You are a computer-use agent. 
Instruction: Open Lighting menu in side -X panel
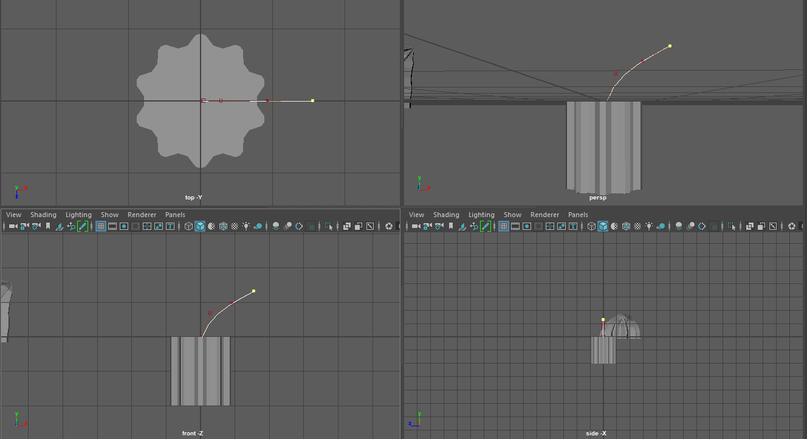(482, 215)
